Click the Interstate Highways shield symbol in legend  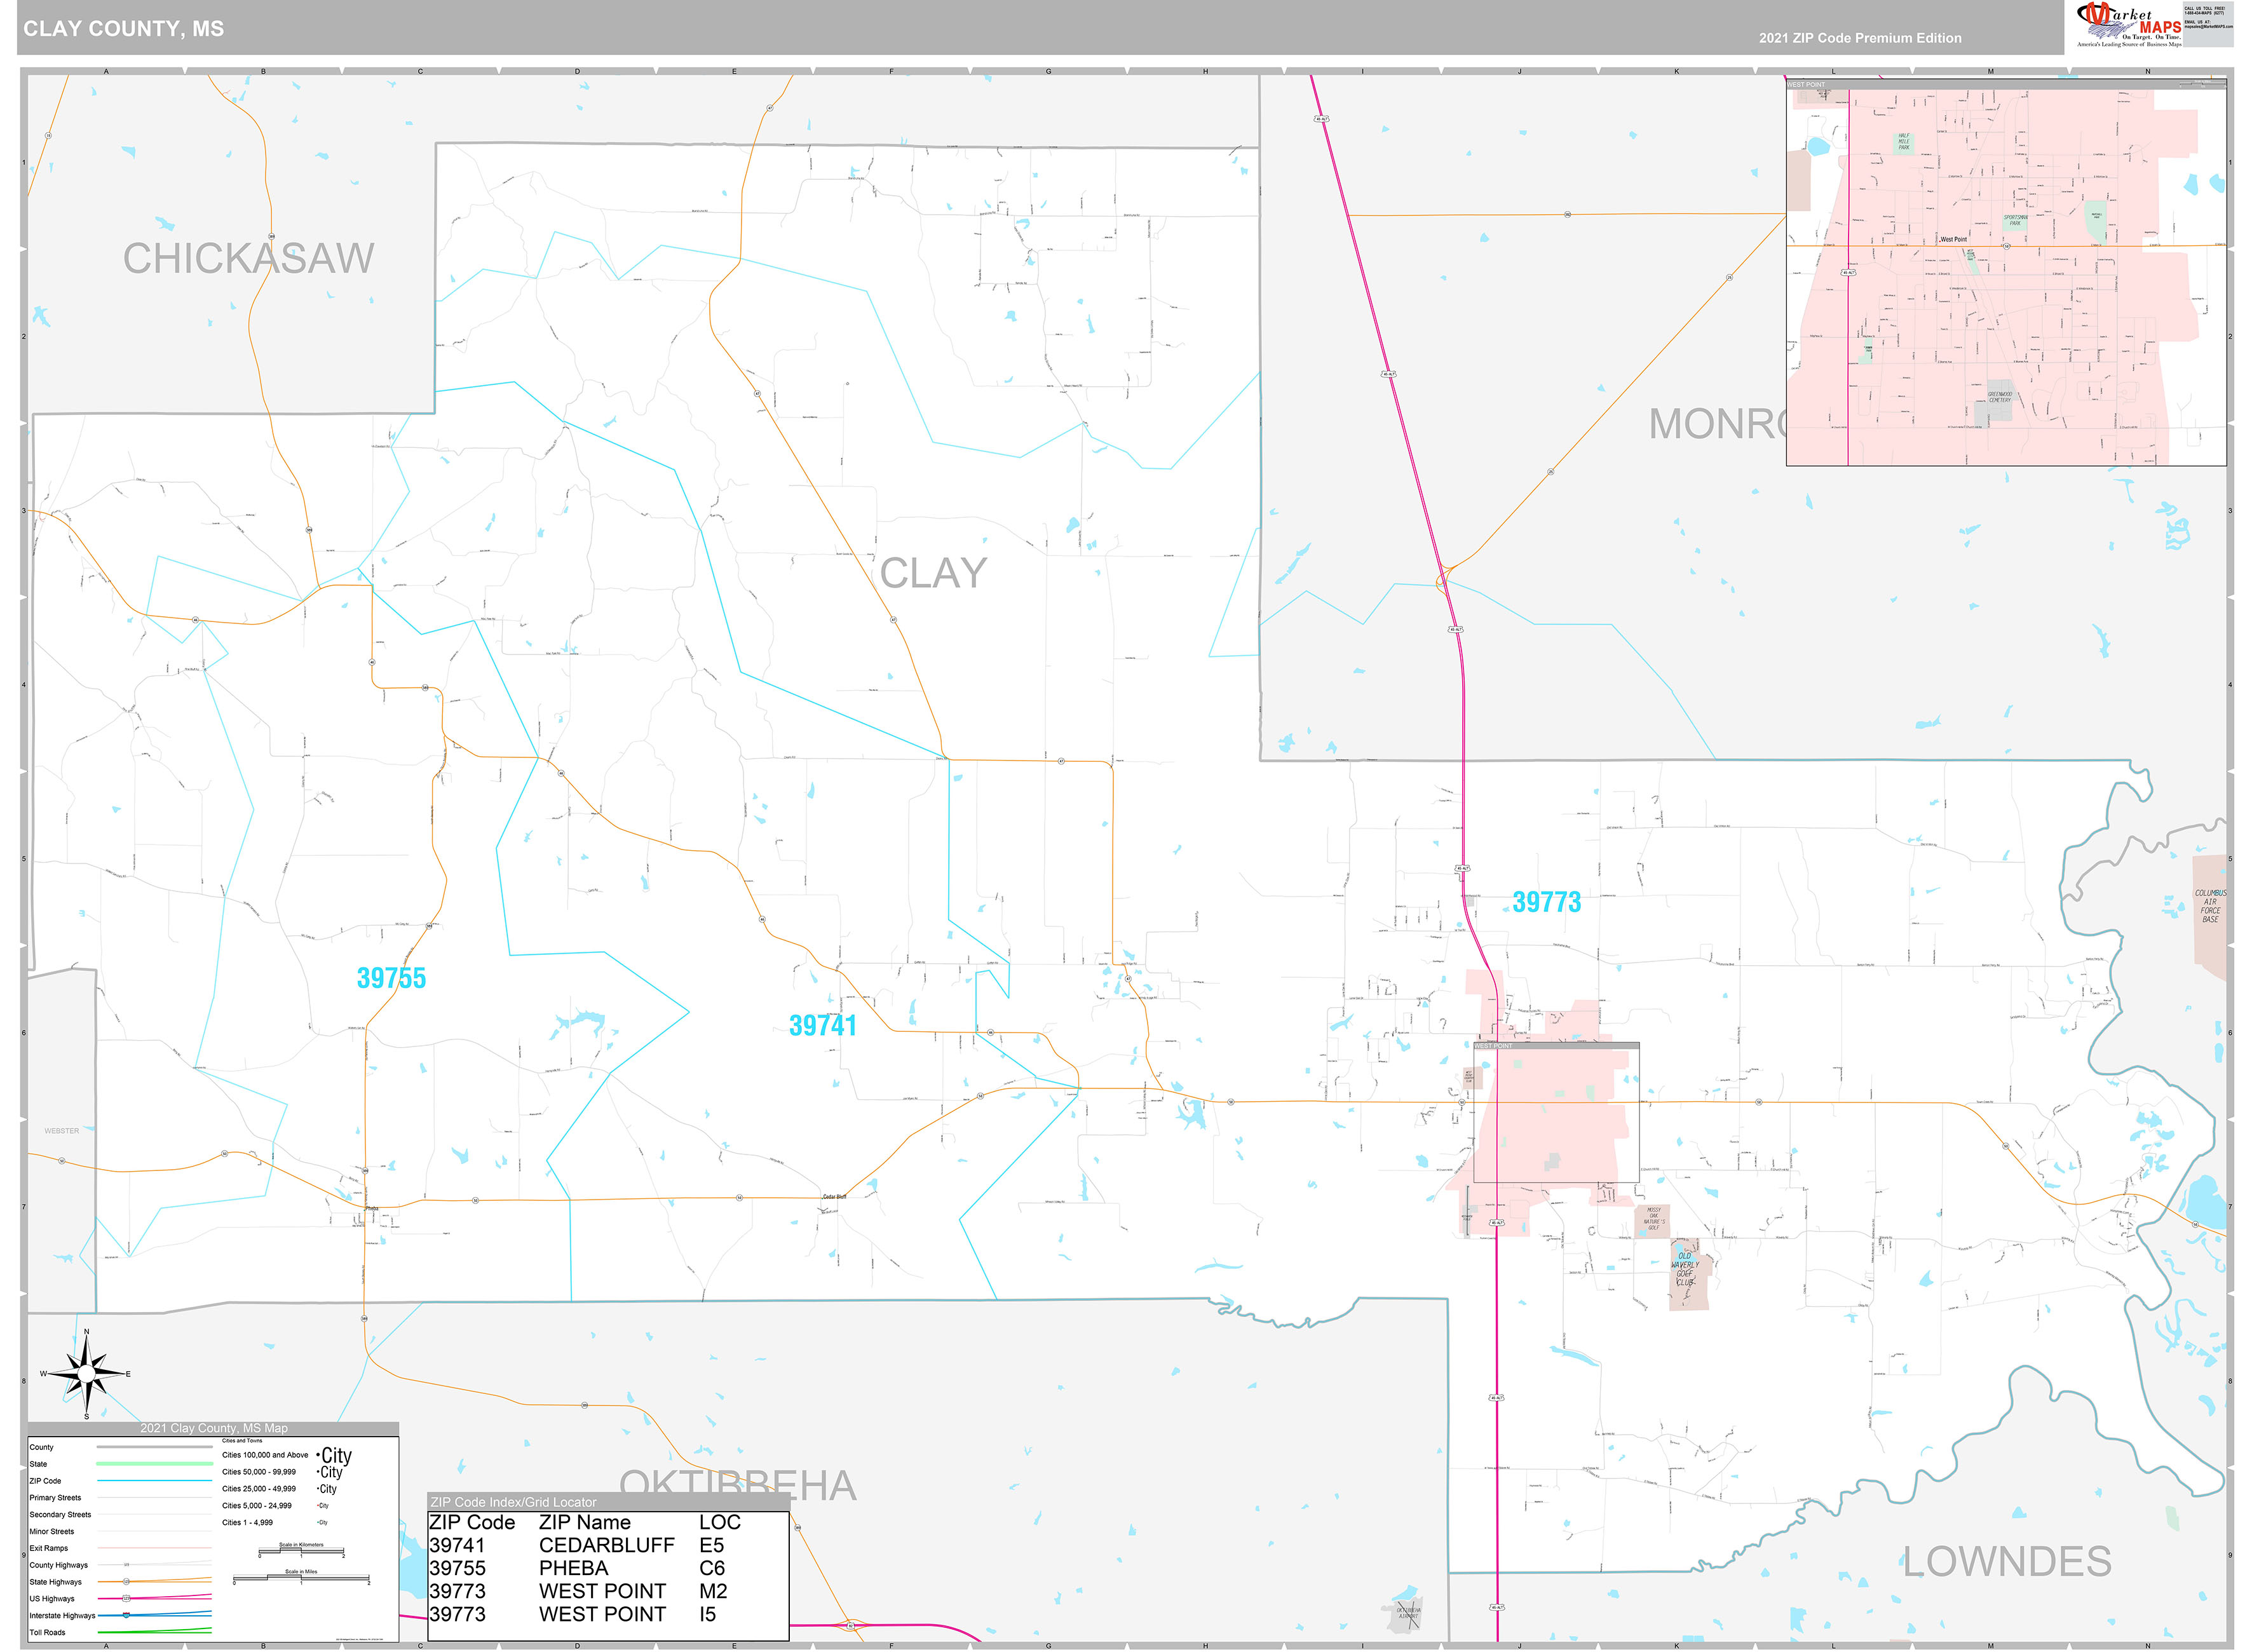point(126,1615)
